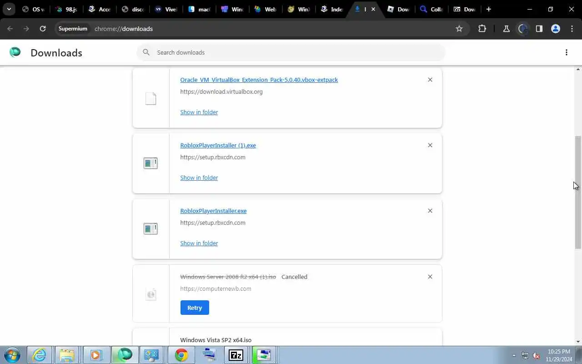Bookmark this page with the star icon
The width and height of the screenshot is (582, 364).
pos(459,29)
